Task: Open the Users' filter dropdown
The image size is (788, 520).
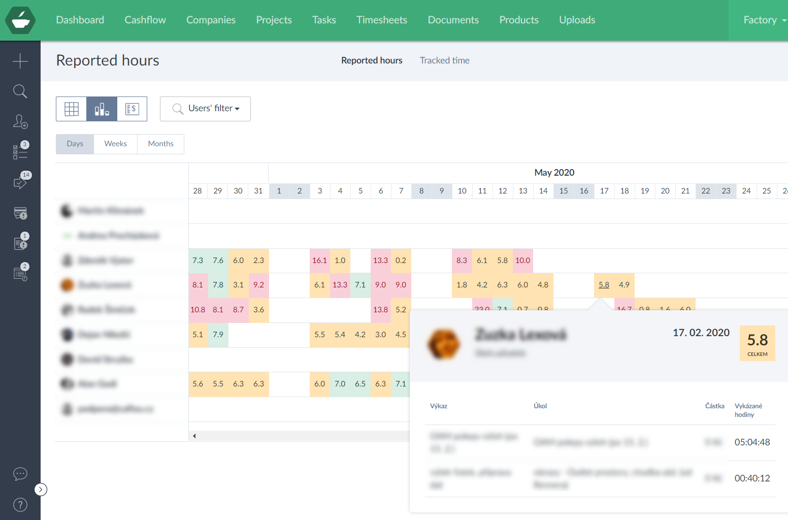Action: 205,109
